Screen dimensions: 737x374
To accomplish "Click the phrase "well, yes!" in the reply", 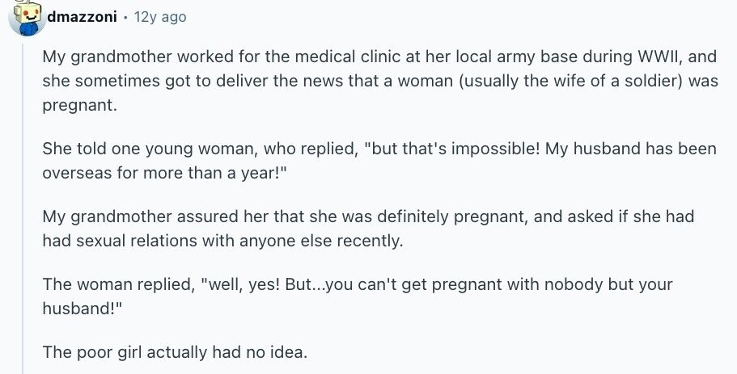I will tap(242, 285).
